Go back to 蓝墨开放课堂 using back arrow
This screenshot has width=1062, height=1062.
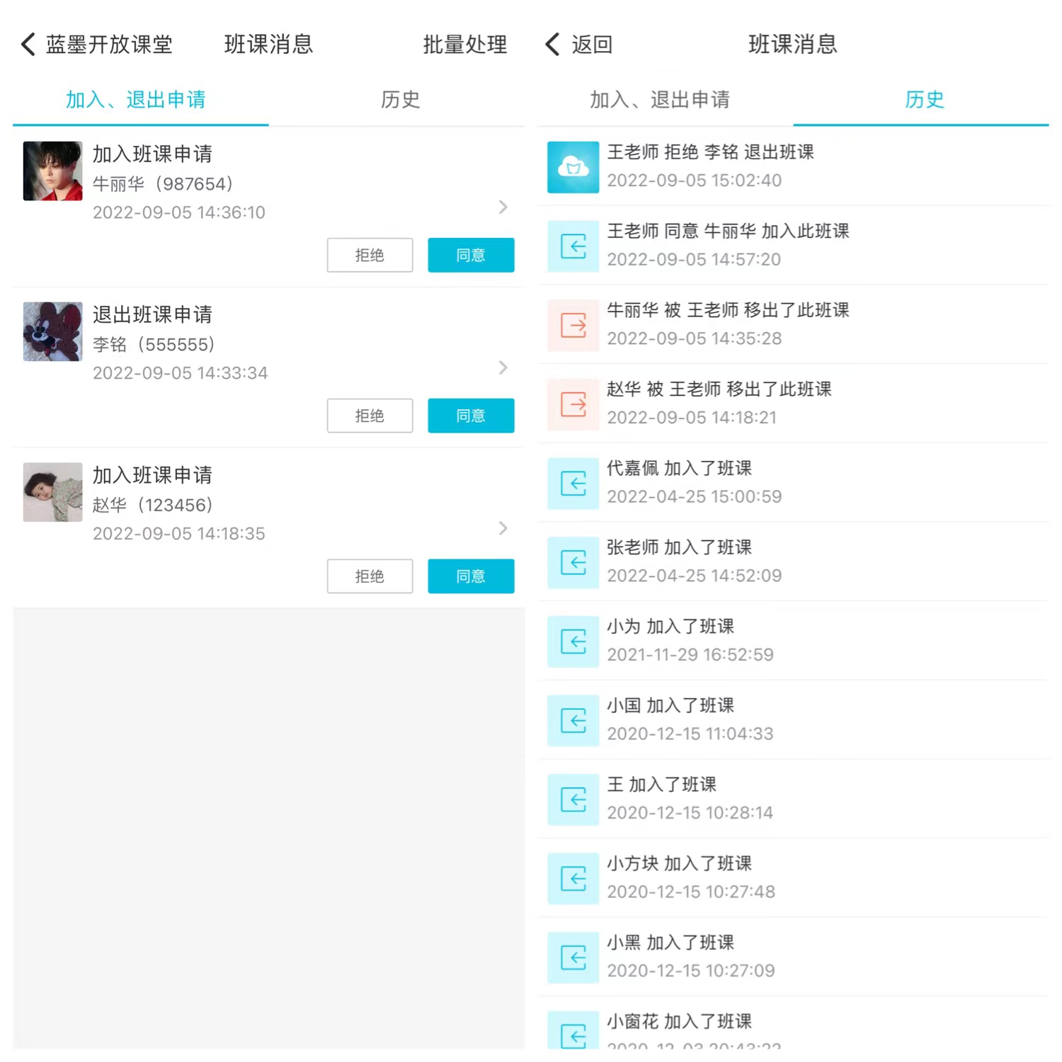point(28,44)
